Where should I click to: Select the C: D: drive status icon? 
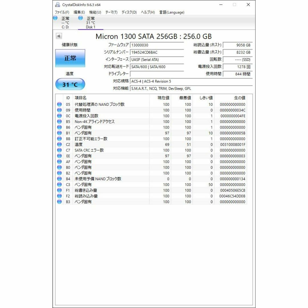(55, 18)
